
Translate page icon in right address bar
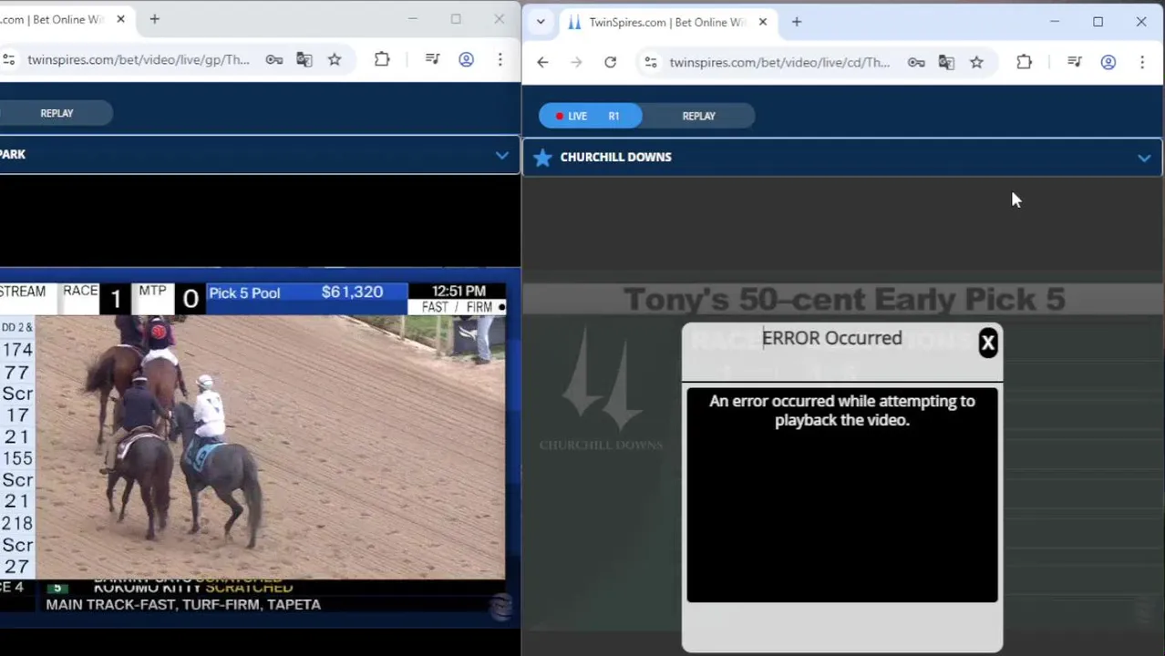(946, 62)
